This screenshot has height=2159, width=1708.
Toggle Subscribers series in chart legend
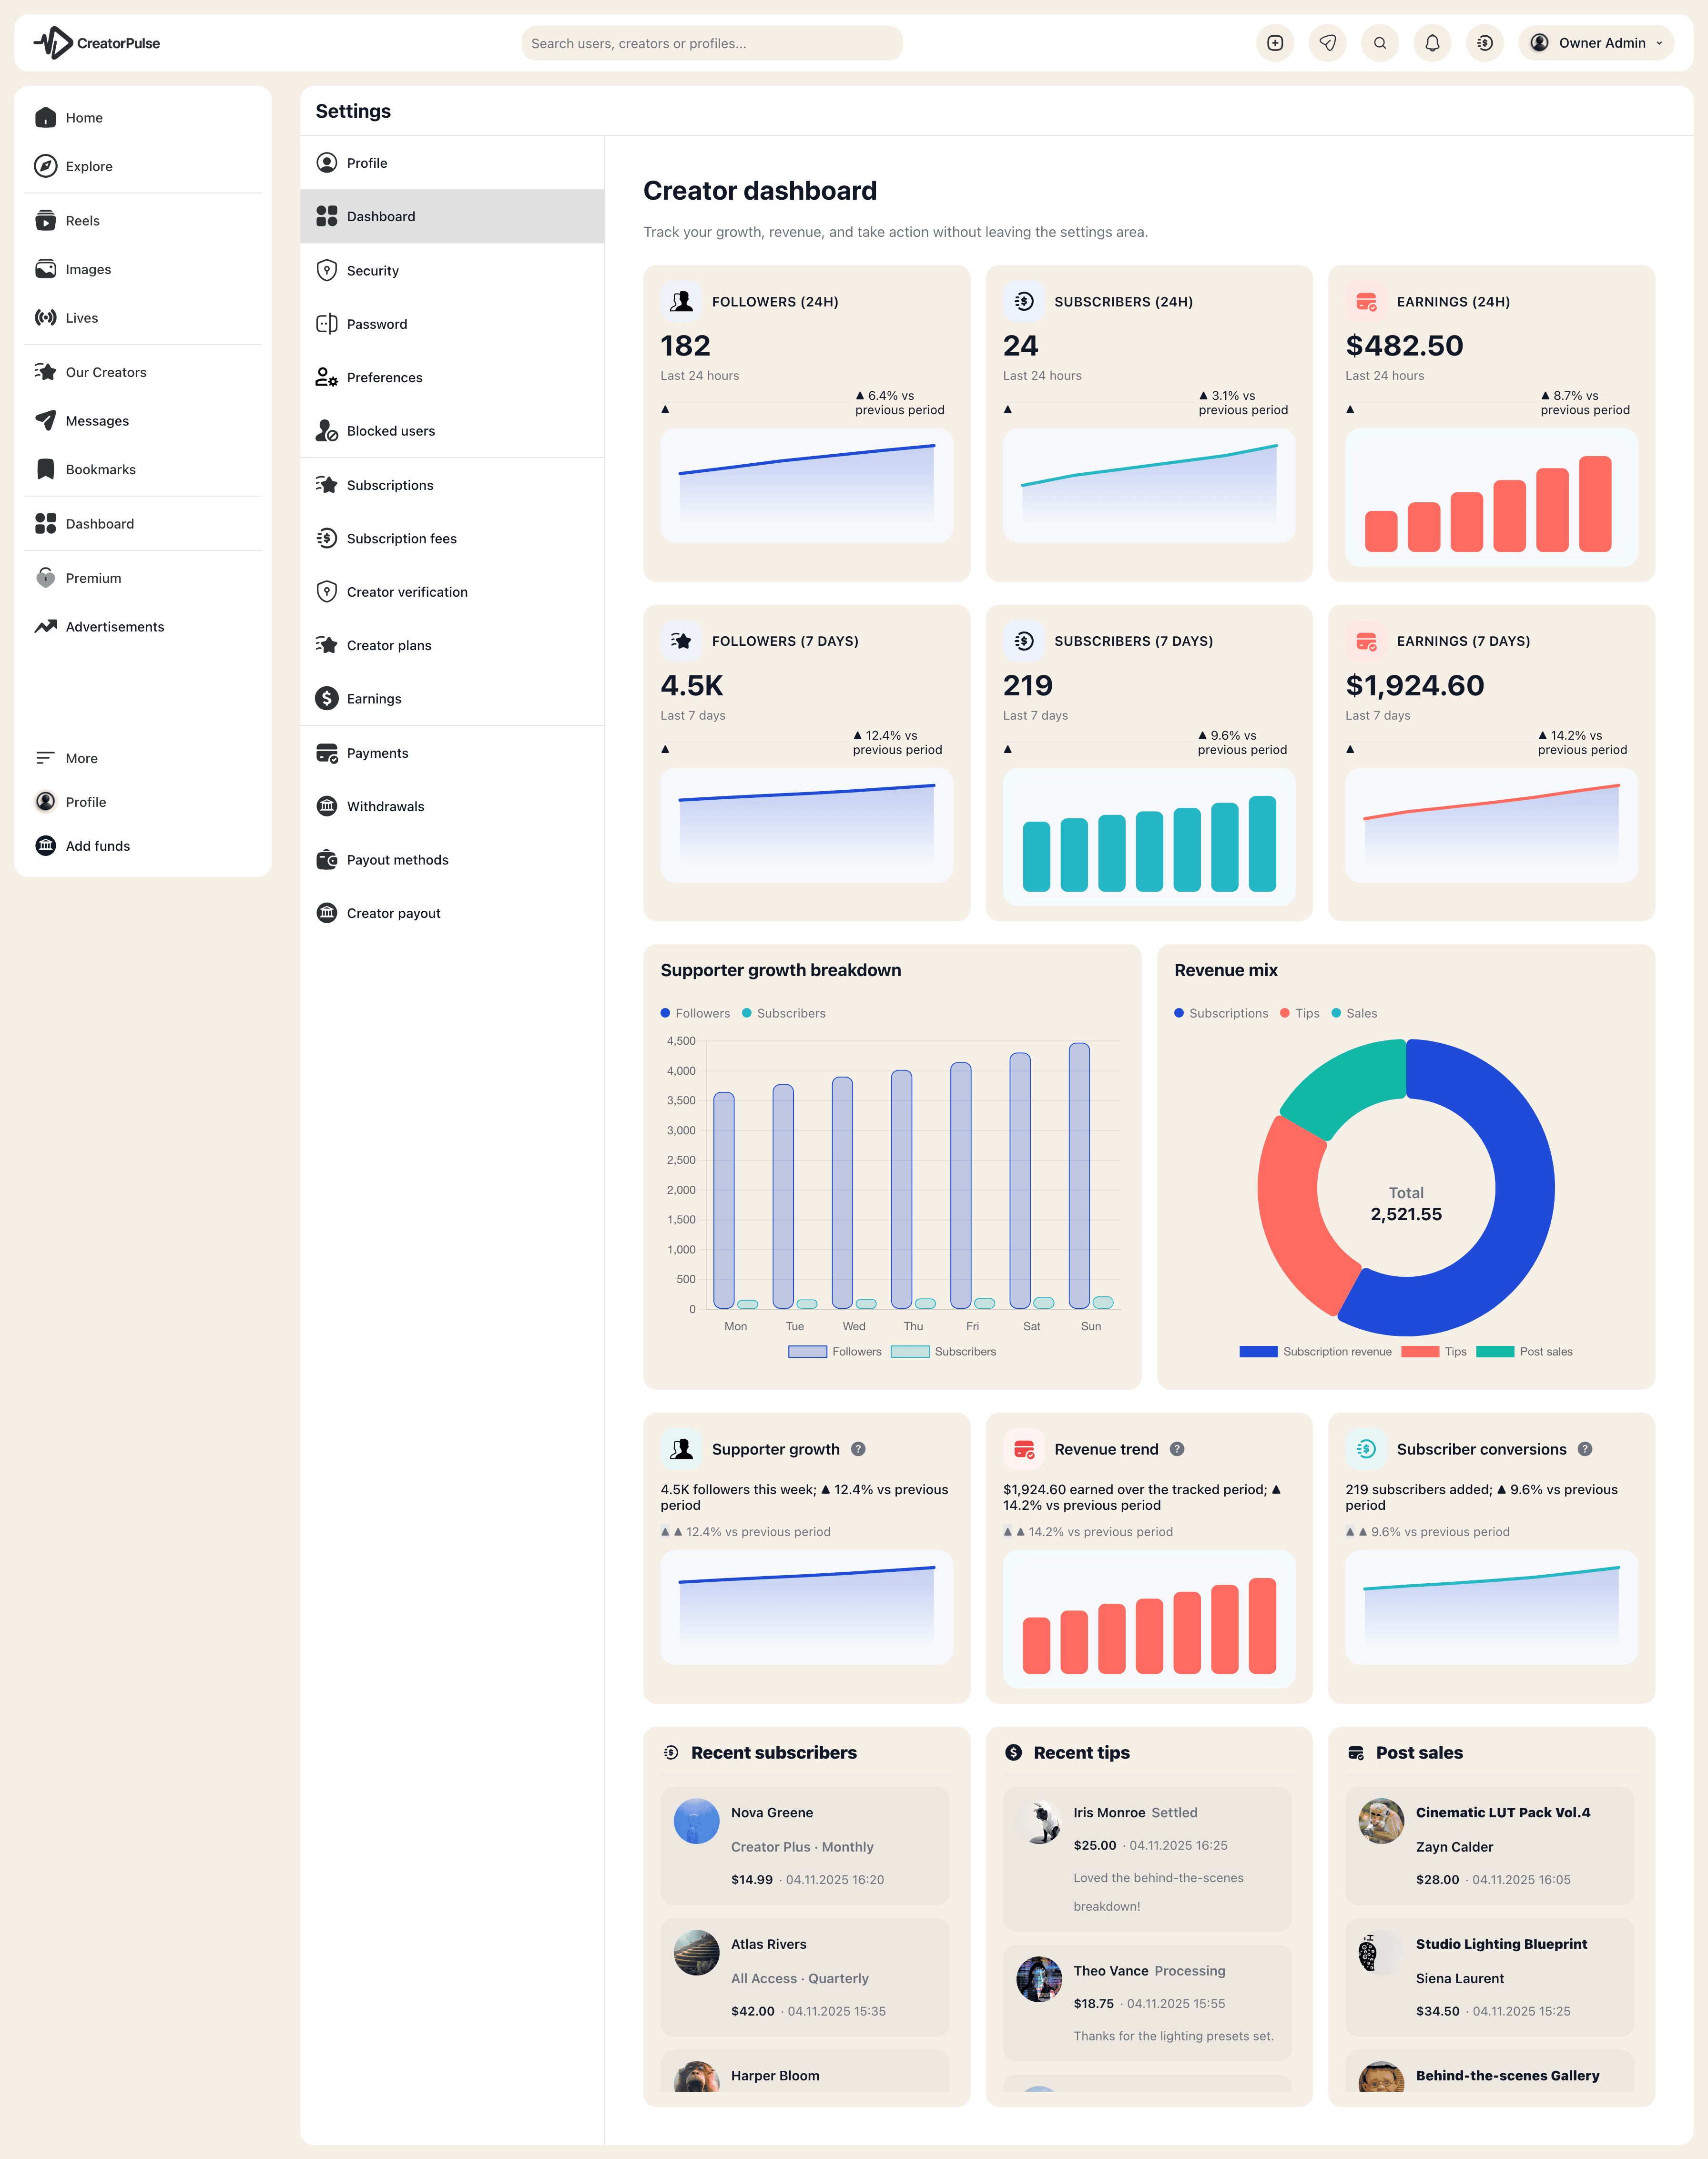[x=943, y=1351]
